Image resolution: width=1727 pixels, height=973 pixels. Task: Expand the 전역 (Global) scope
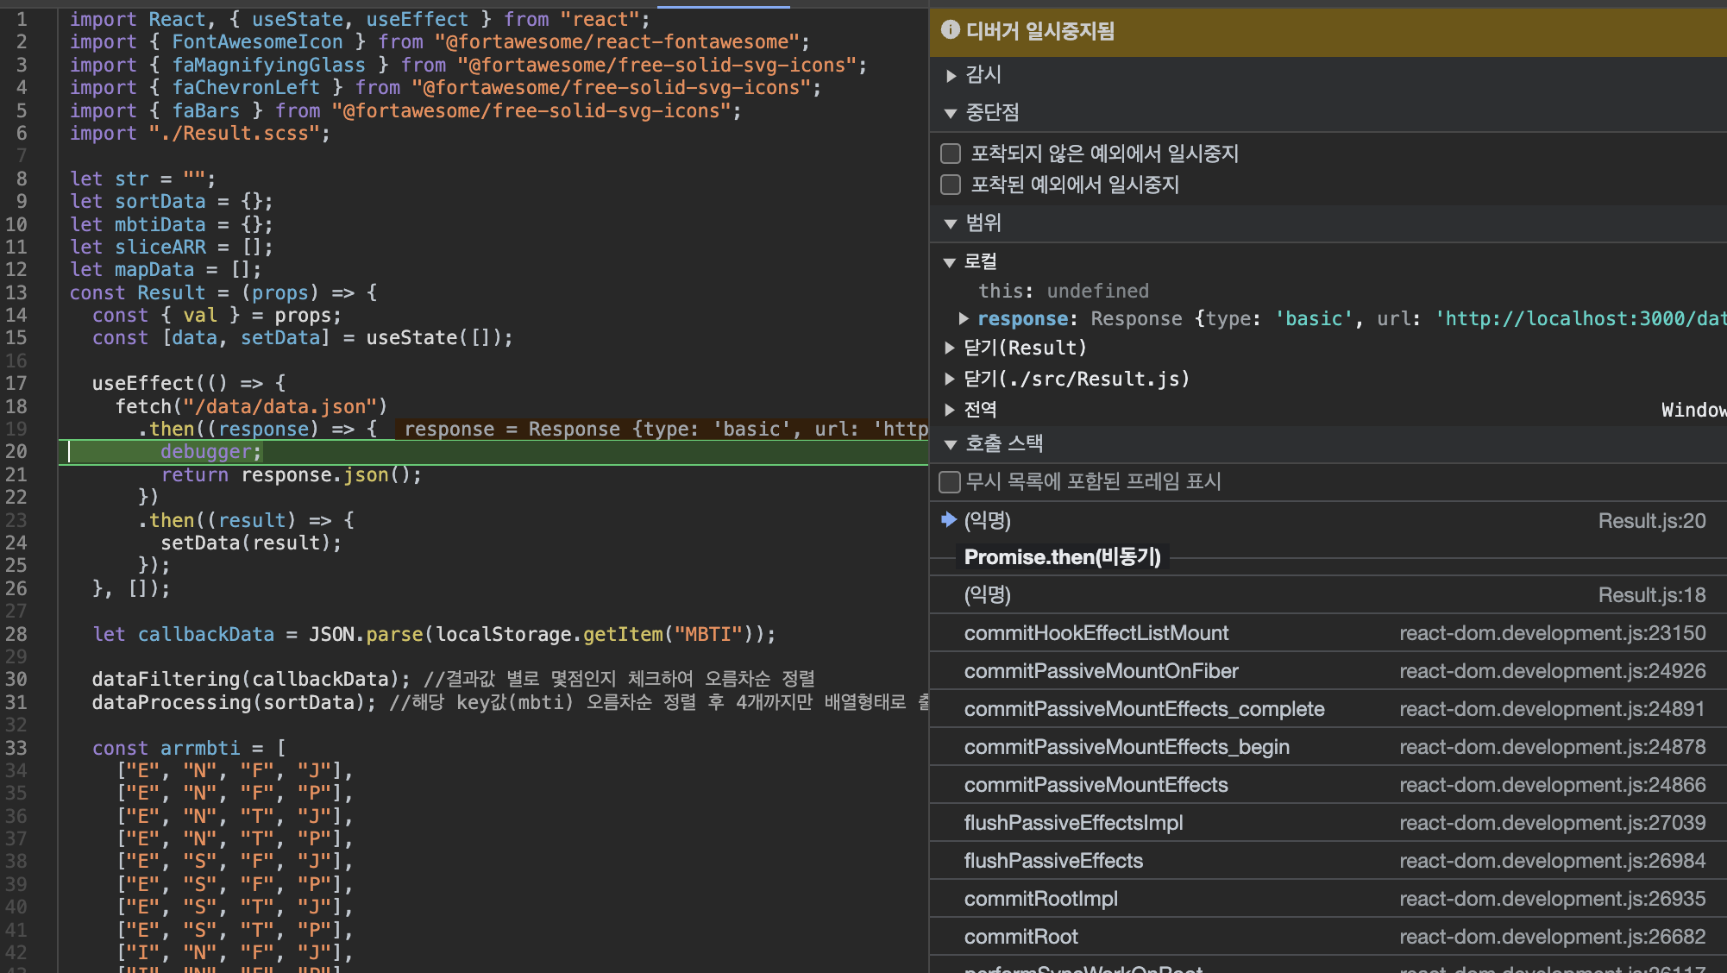pyautogui.click(x=950, y=410)
